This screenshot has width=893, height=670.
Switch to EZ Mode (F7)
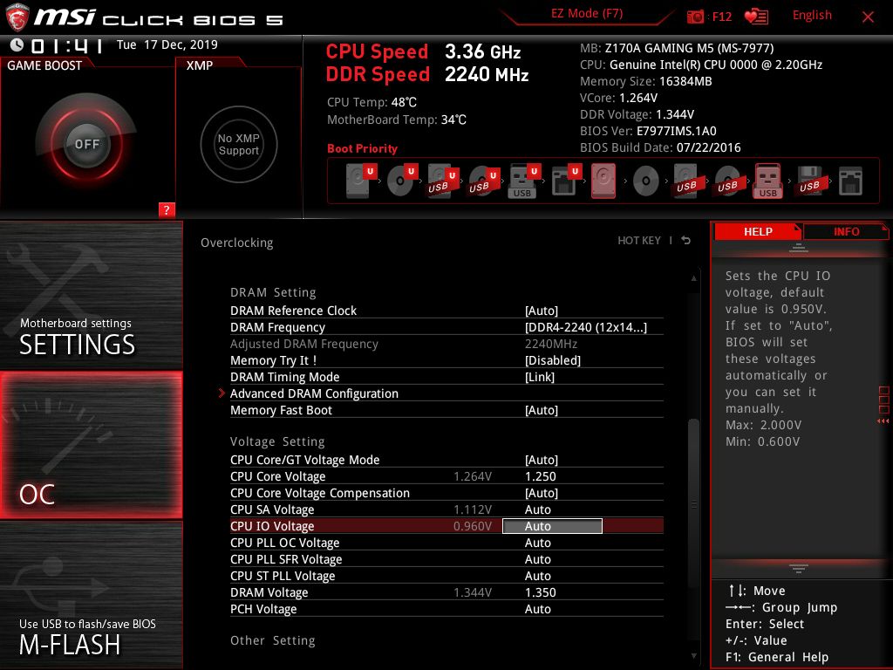point(587,14)
